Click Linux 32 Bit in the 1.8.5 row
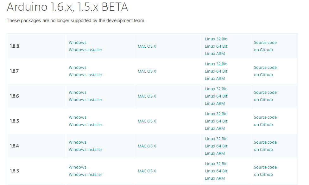The width and height of the screenshot is (309, 185). pos(216,114)
